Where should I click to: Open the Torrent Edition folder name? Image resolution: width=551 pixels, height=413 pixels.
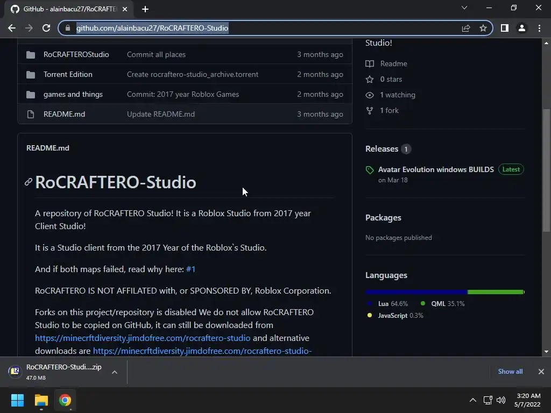pyautogui.click(x=68, y=74)
